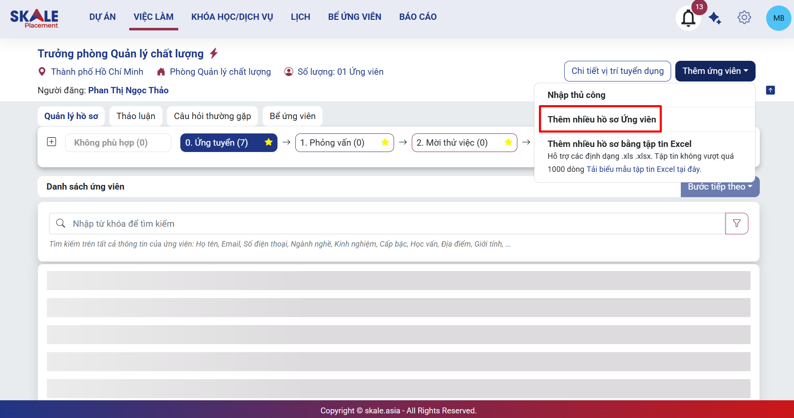Click the AI sparkle icon
Screen dimensions: 794x418
(x=715, y=18)
